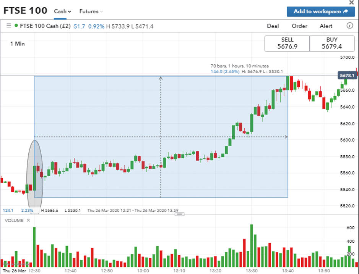
Task: Open the 1 Min timeframe selector
Action: tap(17, 44)
